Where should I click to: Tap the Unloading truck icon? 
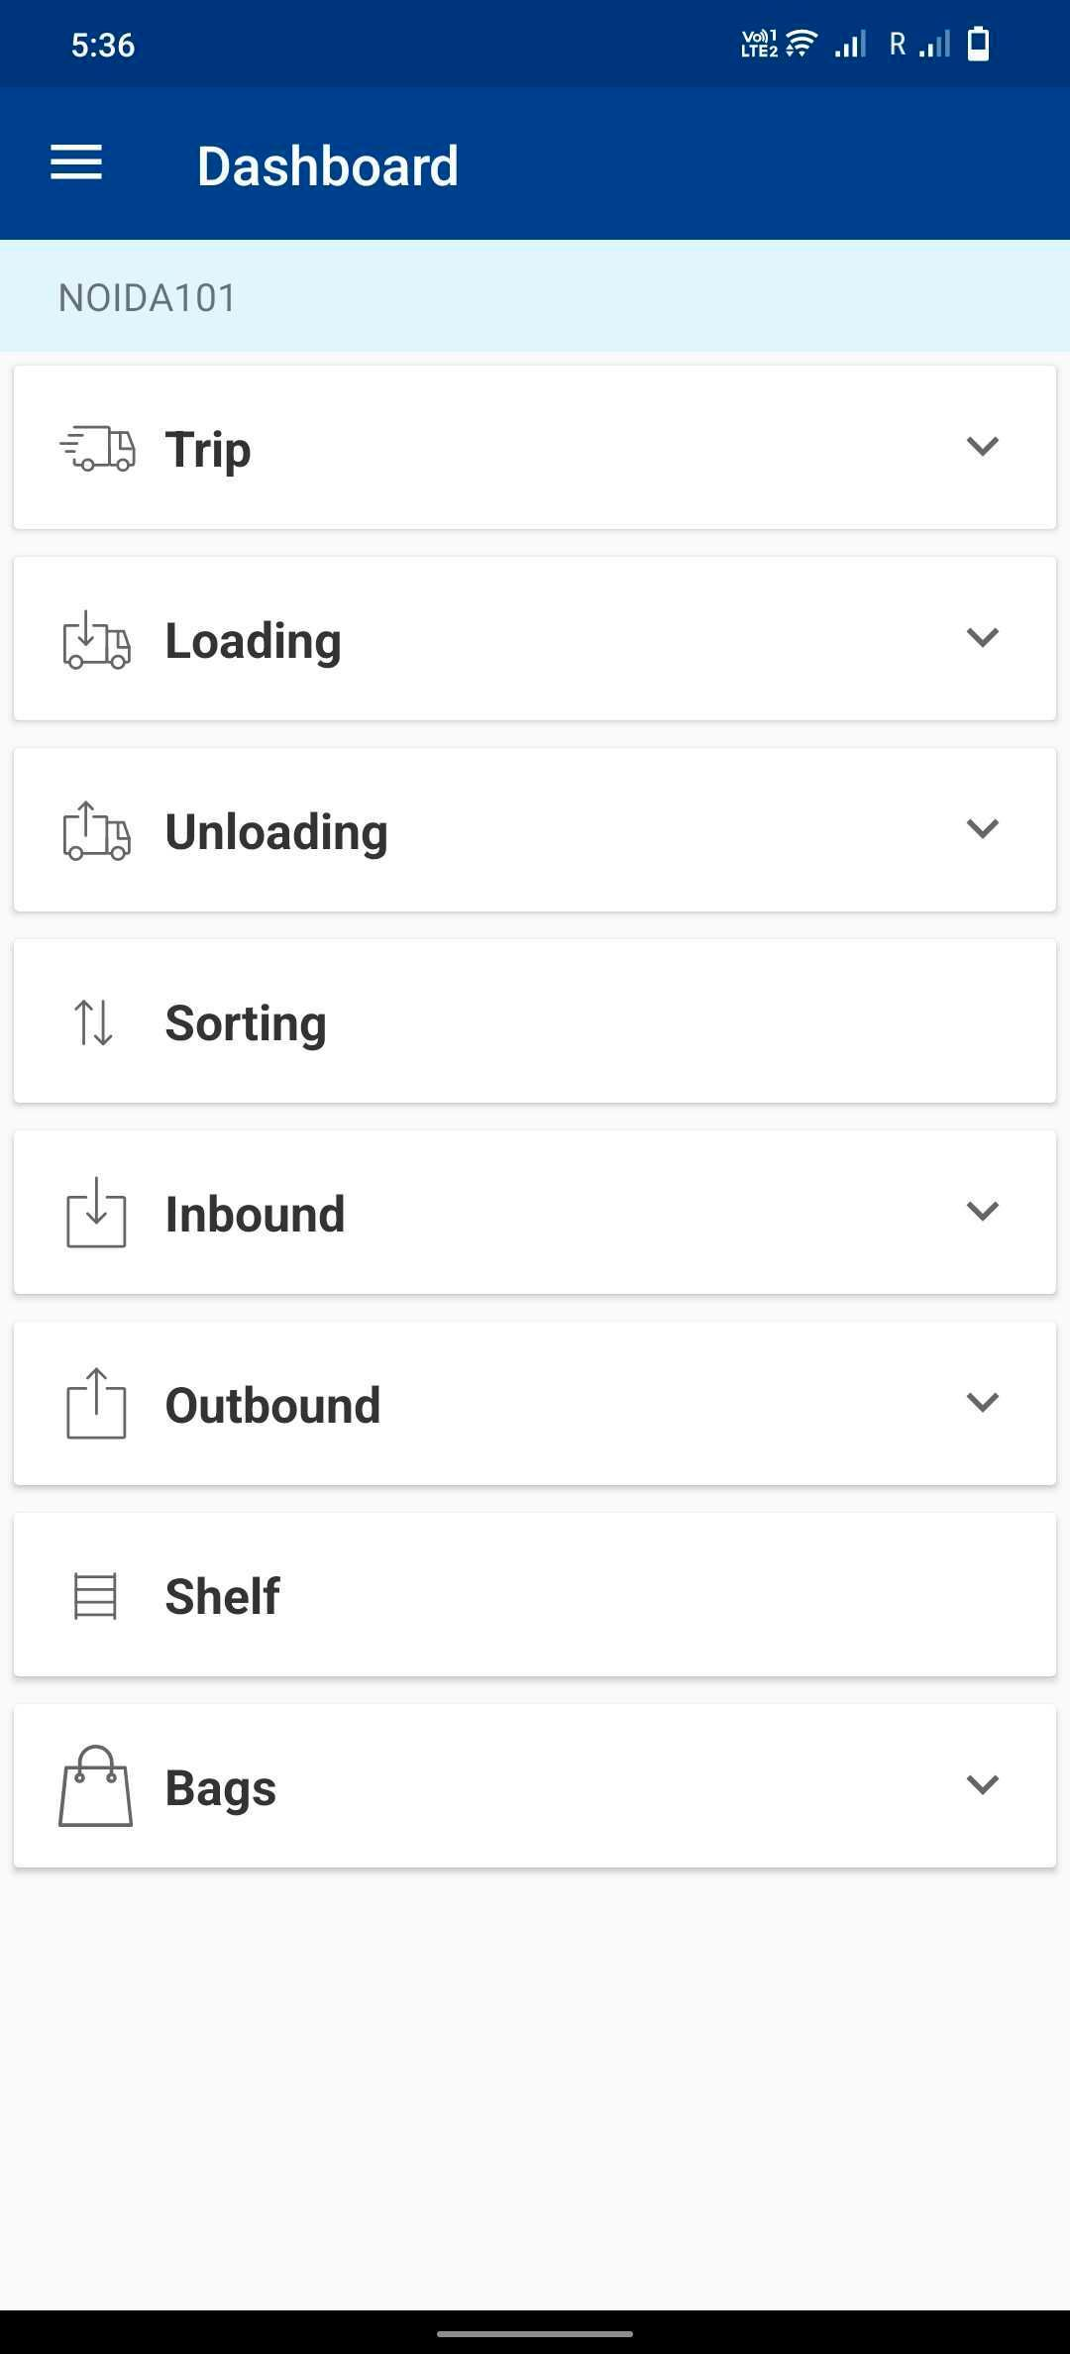96,831
